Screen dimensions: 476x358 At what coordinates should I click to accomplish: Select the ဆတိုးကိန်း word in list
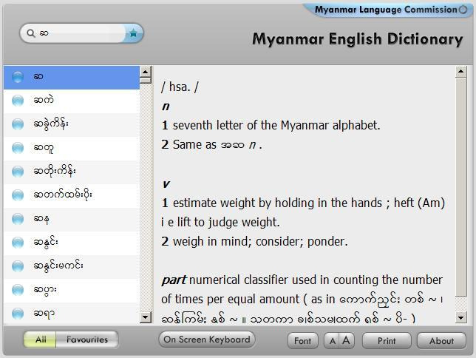click(72, 172)
